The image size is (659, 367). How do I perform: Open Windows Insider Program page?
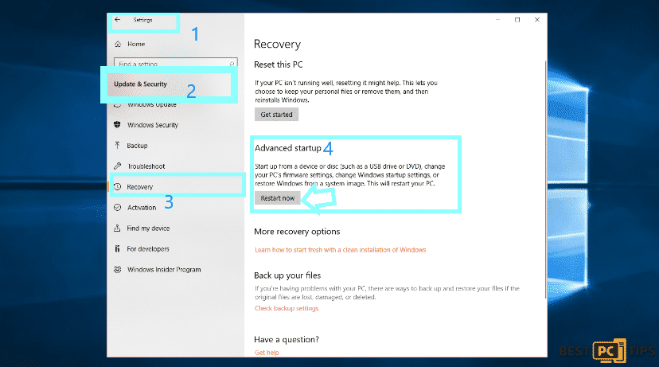point(164,269)
